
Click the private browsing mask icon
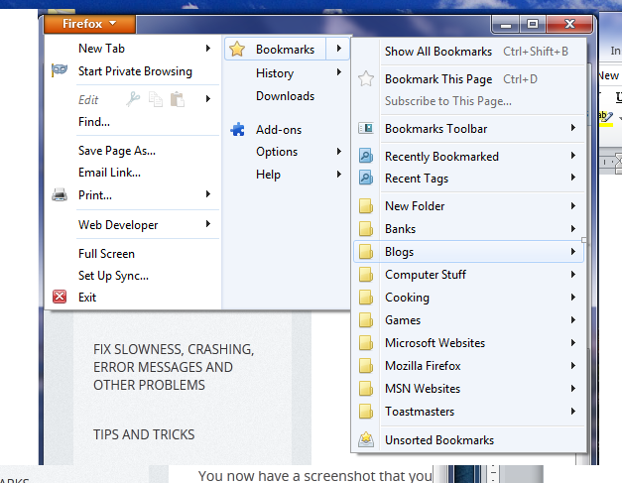coord(60,70)
